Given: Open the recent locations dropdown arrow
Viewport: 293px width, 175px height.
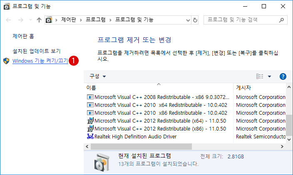Looking at the screenshot, I should 30,20.
